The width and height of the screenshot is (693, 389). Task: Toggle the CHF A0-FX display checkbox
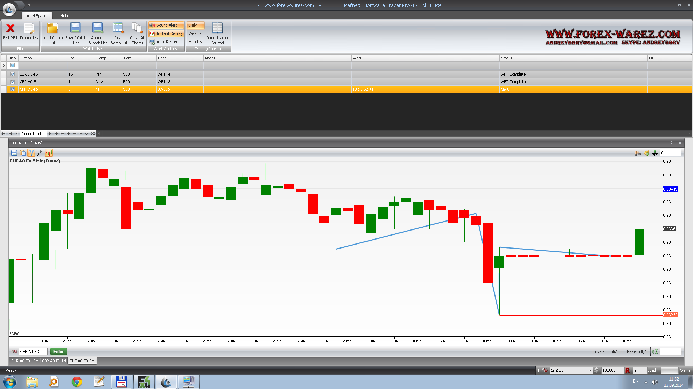tap(13, 89)
